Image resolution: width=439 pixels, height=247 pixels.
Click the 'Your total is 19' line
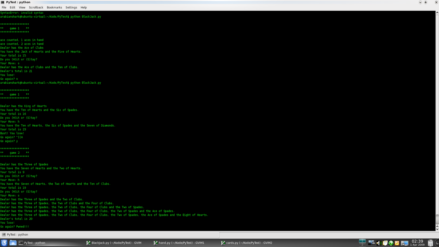pos(13,188)
